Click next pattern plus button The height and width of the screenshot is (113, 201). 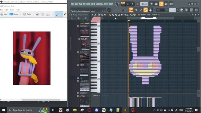[x=177, y=10]
